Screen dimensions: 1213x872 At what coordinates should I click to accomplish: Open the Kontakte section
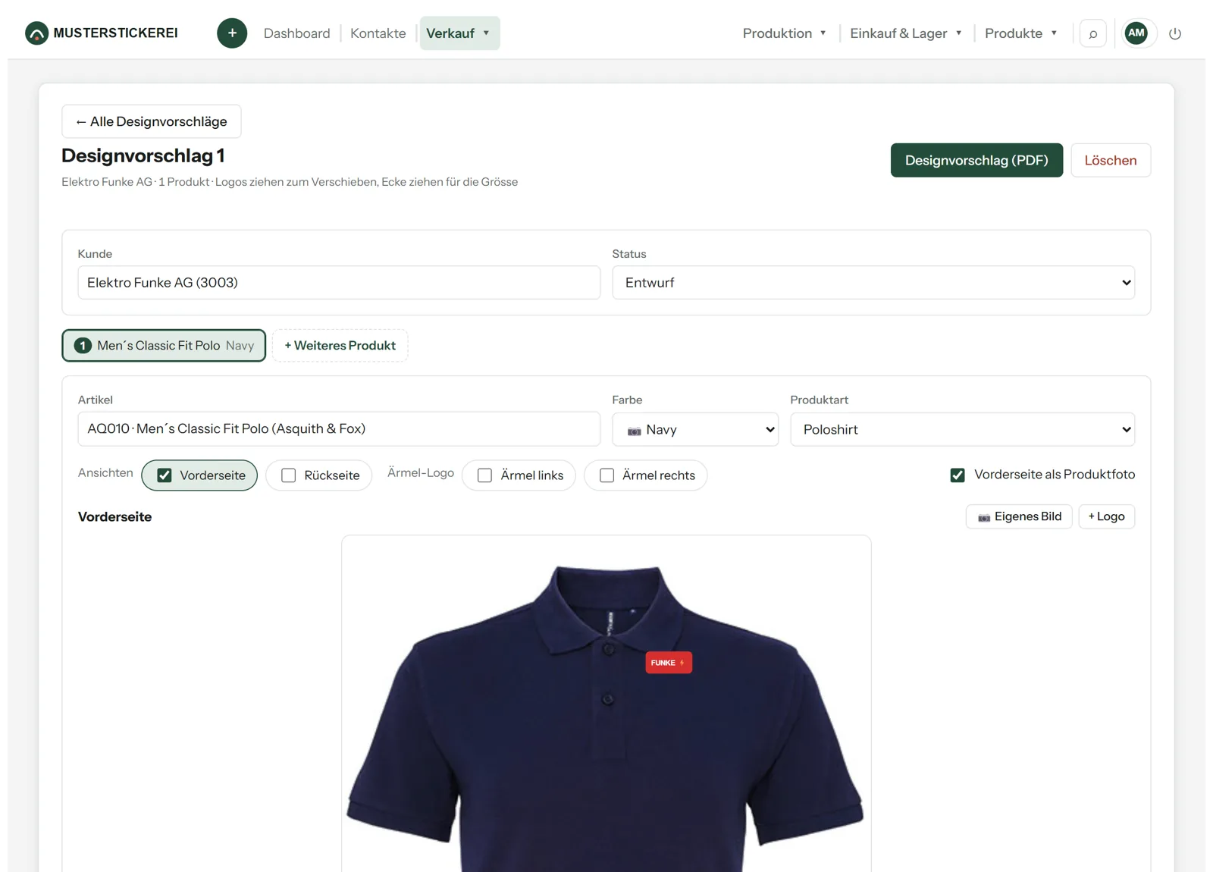[x=378, y=33]
